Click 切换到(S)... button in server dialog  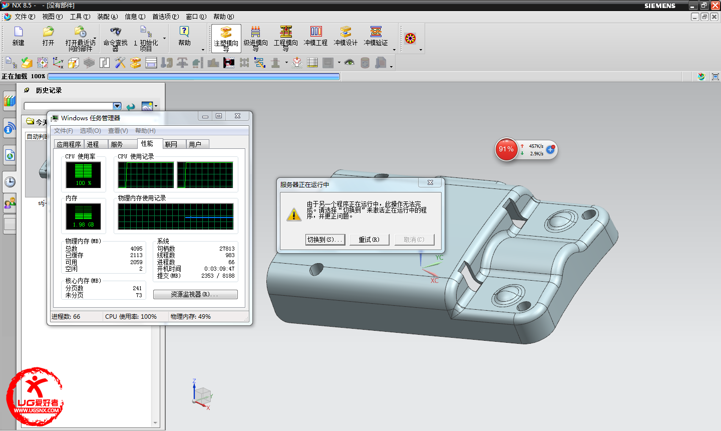[x=325, y=240]
